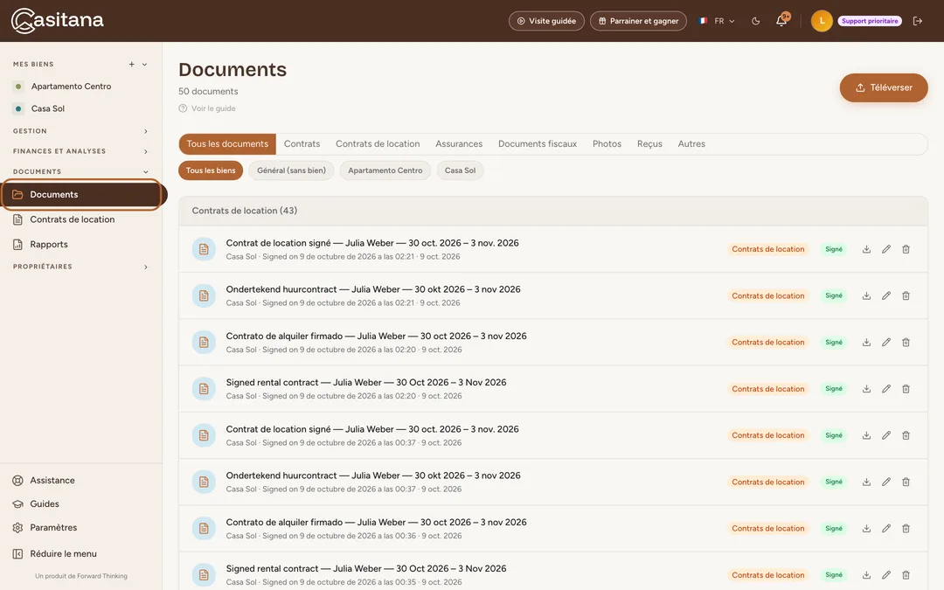Viewport: 944px width, 590px height.
Task: Download the first Julia Weber contract
Action: pyautogui.click(x=866, y=249)
